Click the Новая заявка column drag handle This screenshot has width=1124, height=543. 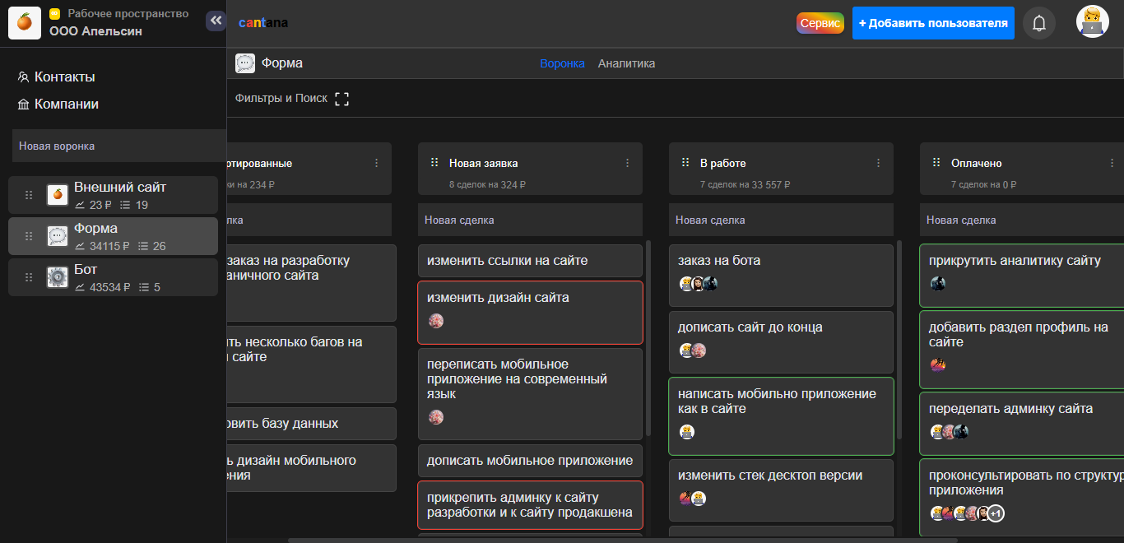(x=434, y=163)
